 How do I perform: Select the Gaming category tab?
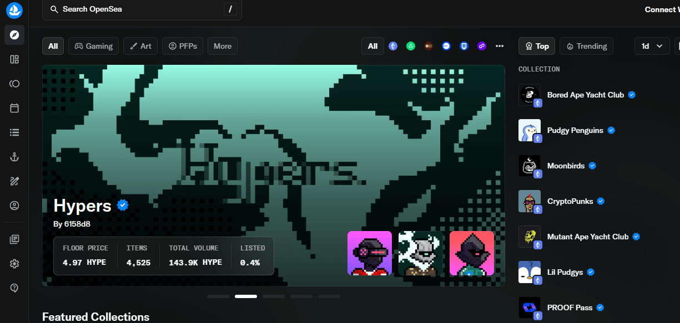pos(94,46)
